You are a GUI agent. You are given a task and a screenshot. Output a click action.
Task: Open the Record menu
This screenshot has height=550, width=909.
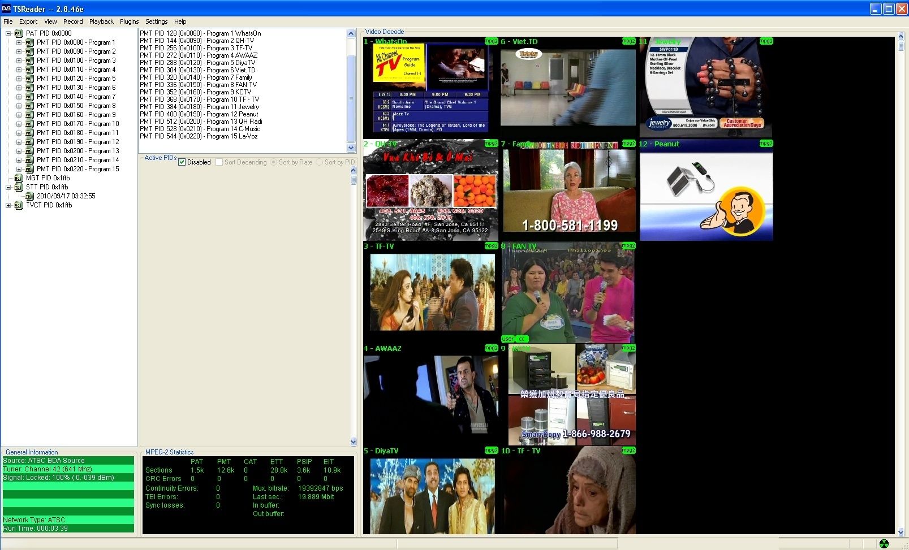(x=73, y=21)
